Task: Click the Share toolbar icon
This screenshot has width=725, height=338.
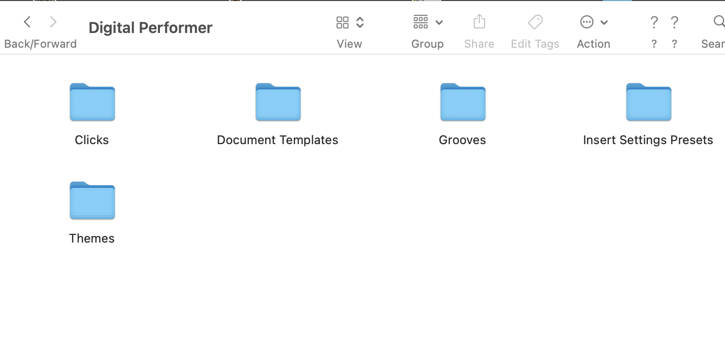Action: coord(479,22)
